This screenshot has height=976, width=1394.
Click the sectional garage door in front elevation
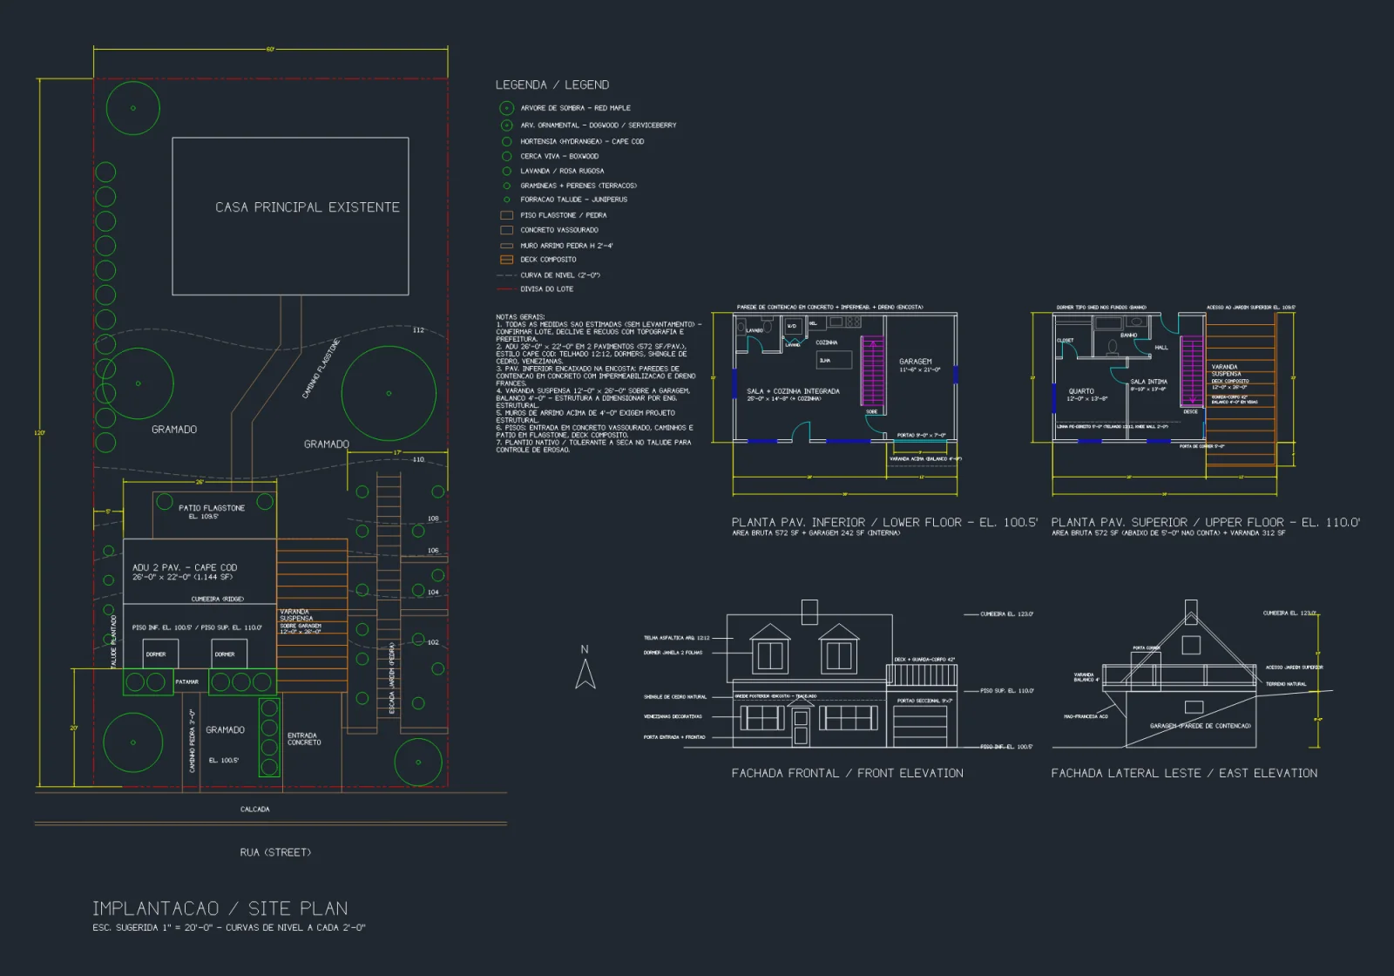(x=919, y=727)
